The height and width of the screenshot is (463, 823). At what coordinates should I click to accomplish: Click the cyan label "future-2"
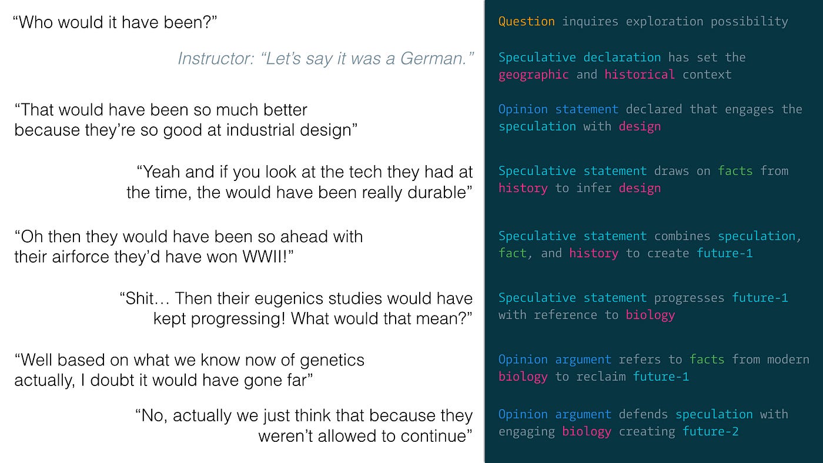coord(710,432)
